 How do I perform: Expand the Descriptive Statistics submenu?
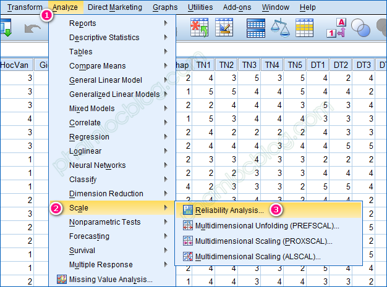click(104, 38)
